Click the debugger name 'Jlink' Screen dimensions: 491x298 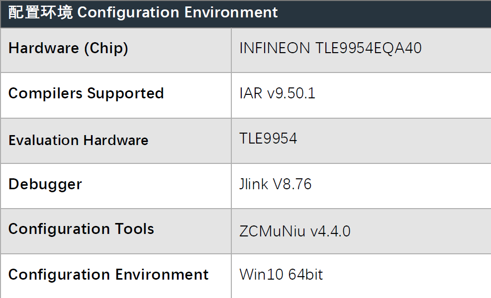(254, 184)
